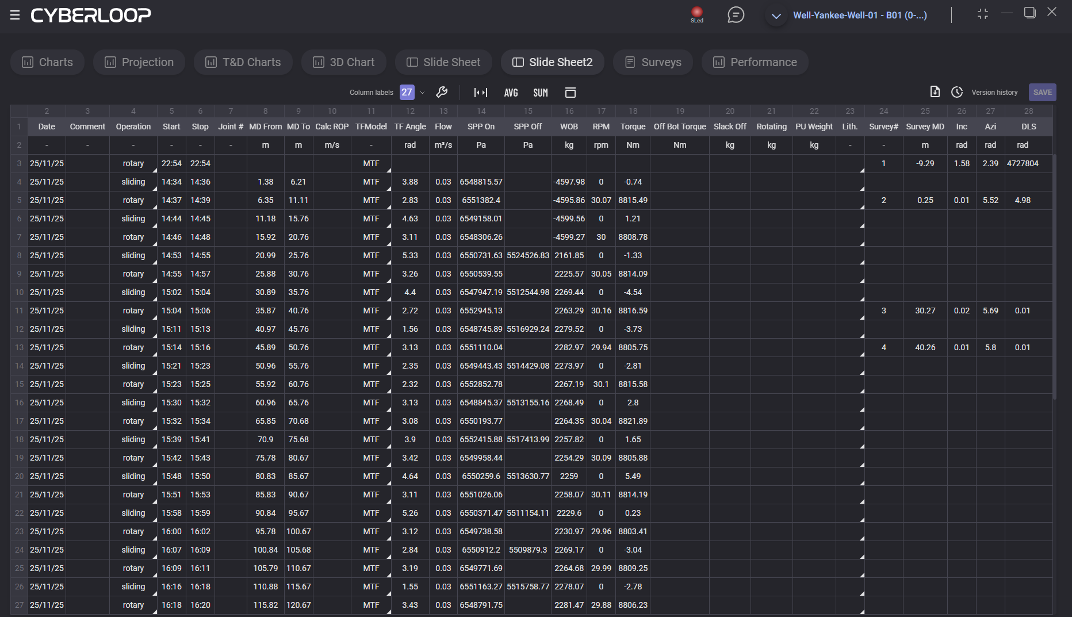Click the export document icon
This screenshot has height=617, width=1072.
[x=935, y=92]
